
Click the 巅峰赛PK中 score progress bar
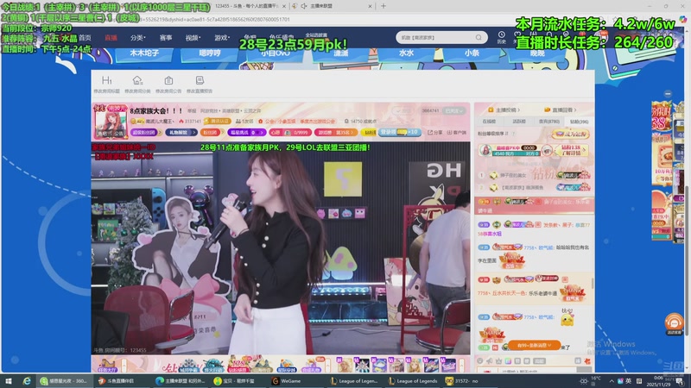517,153
